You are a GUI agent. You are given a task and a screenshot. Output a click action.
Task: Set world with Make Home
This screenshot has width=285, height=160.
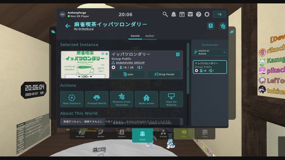click(x=146, y=99)
